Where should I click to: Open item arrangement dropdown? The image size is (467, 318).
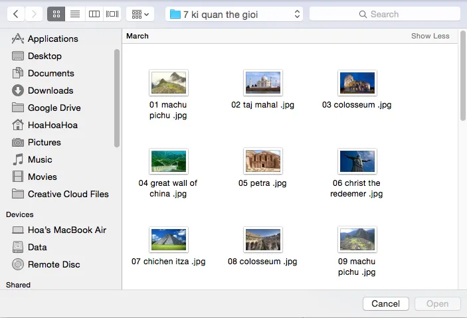(x=140, y=14)
